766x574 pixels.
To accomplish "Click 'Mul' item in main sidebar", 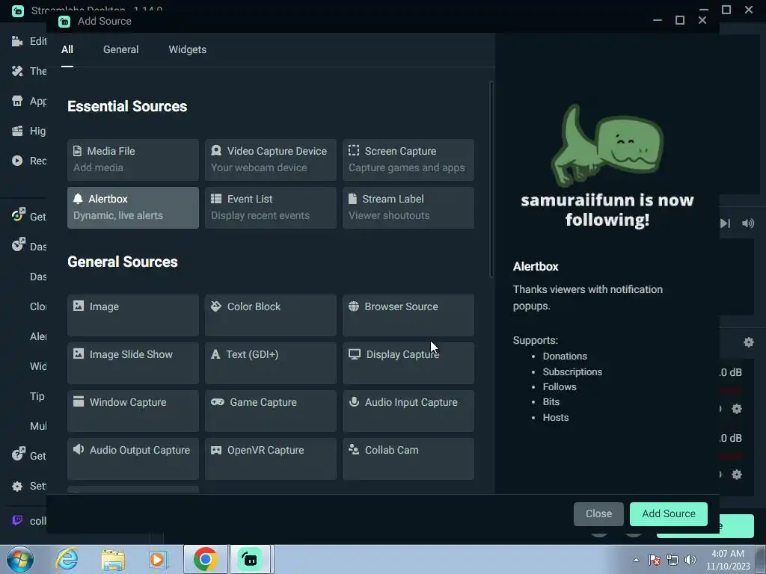I will 38,426.
